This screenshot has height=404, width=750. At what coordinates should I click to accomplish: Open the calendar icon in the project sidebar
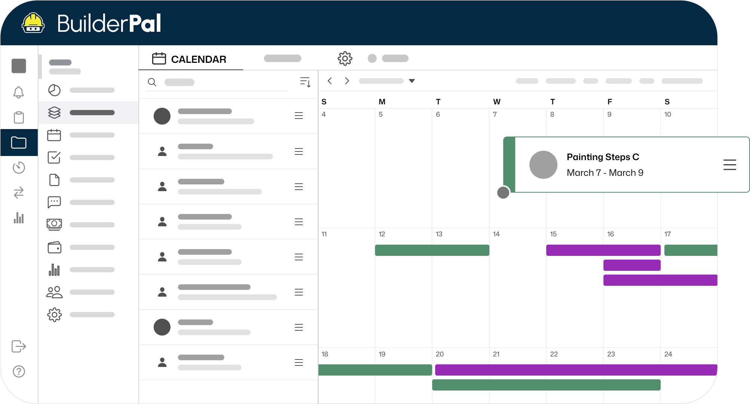pyautogui.click(x=54, y=135)
